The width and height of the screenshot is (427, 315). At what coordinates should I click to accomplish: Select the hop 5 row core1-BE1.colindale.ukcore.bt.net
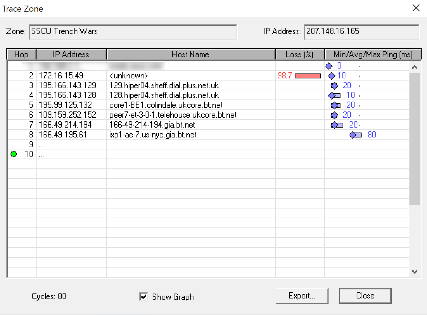click(166, 105)
